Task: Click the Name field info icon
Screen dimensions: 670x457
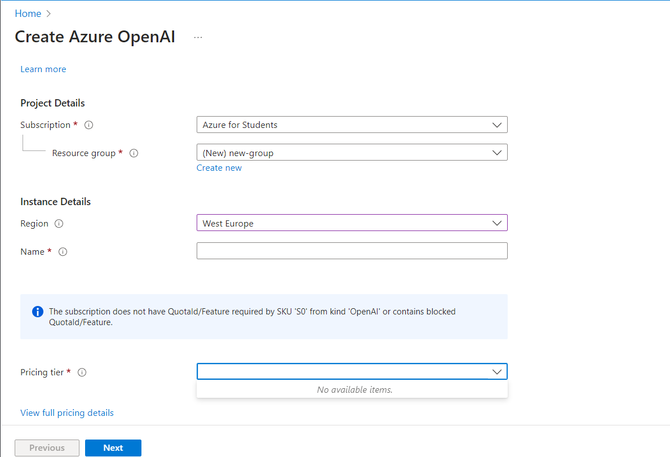Action: (63, 252)
